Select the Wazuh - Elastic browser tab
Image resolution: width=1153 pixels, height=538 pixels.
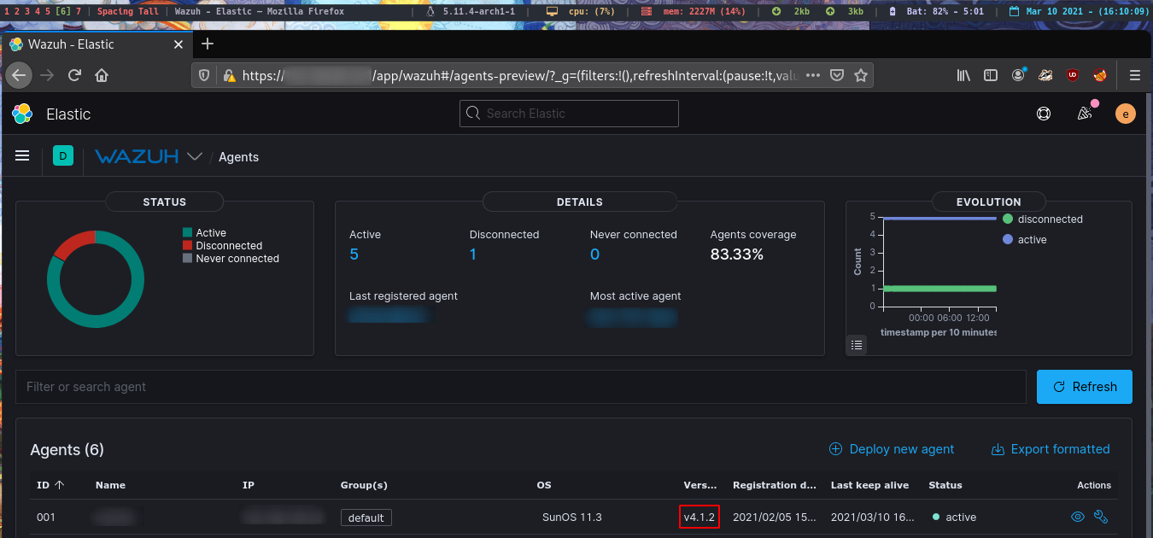click(x=97, y=44)
